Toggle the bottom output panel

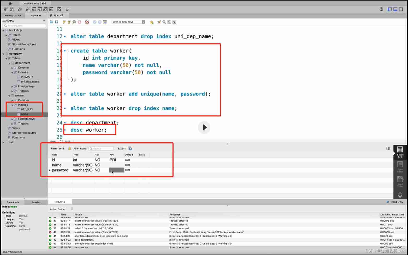click(x=395, y=9)
